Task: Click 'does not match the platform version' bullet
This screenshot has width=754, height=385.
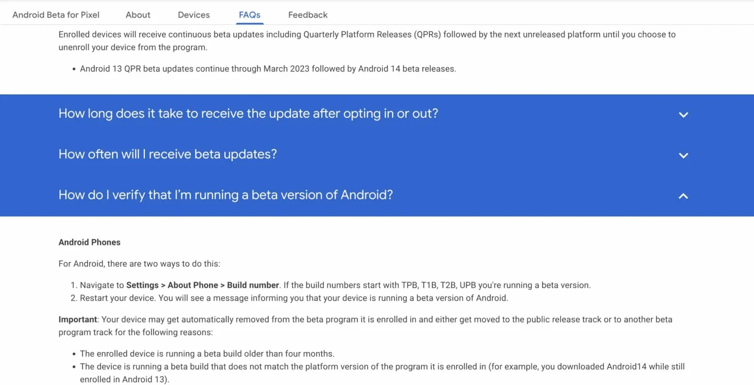Action: click(382, 373)
